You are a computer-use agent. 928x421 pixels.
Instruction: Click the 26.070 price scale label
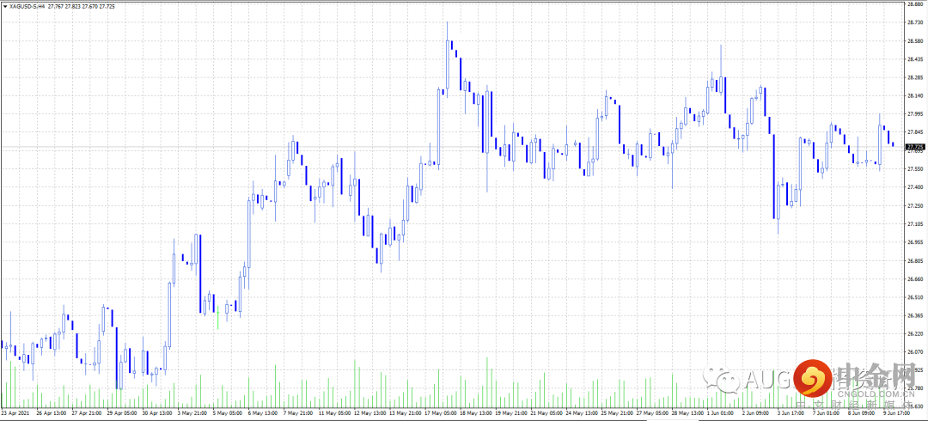914,353
